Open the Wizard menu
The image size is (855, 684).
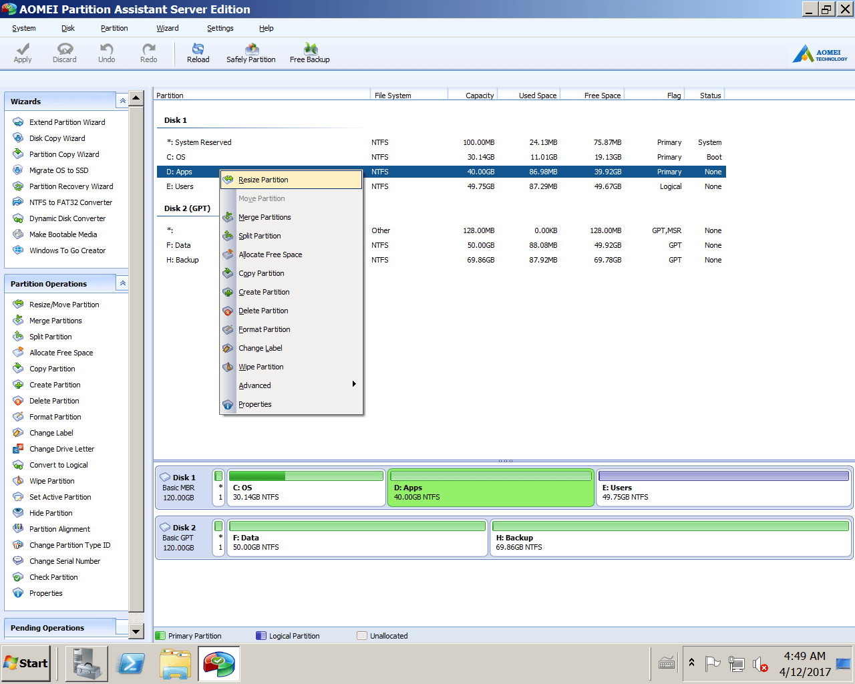point(168,28)
